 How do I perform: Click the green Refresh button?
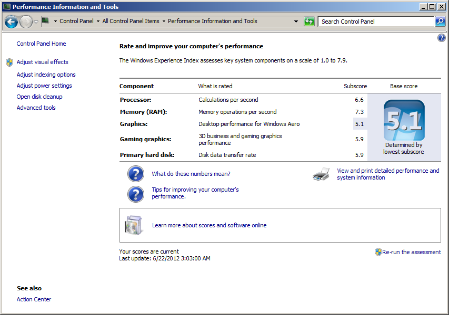(309, 22)
